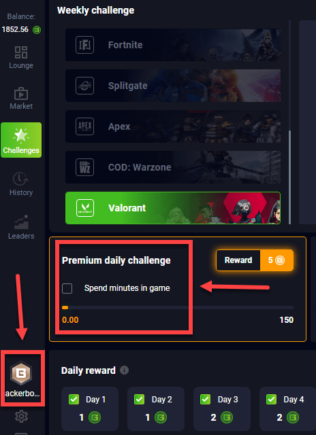The height and width of the screenshot is (435, 316).
Task: Click the Reward 5 coins button
Action: click(x=255, y=260)
